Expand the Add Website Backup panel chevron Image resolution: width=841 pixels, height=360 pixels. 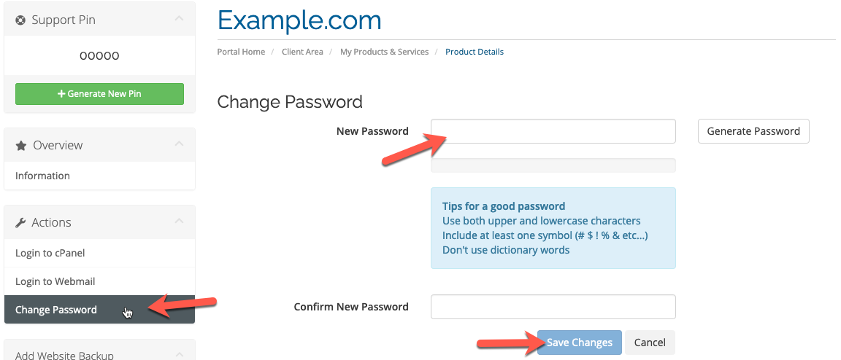point(180,354)
